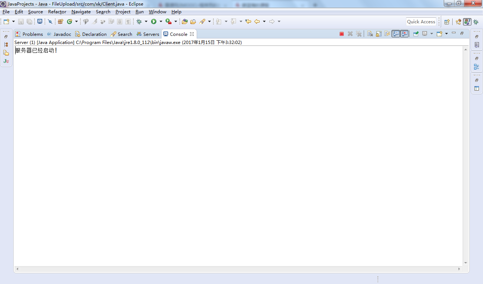Go to Last Edit Location
483x284 pixels.
point(248,21)
